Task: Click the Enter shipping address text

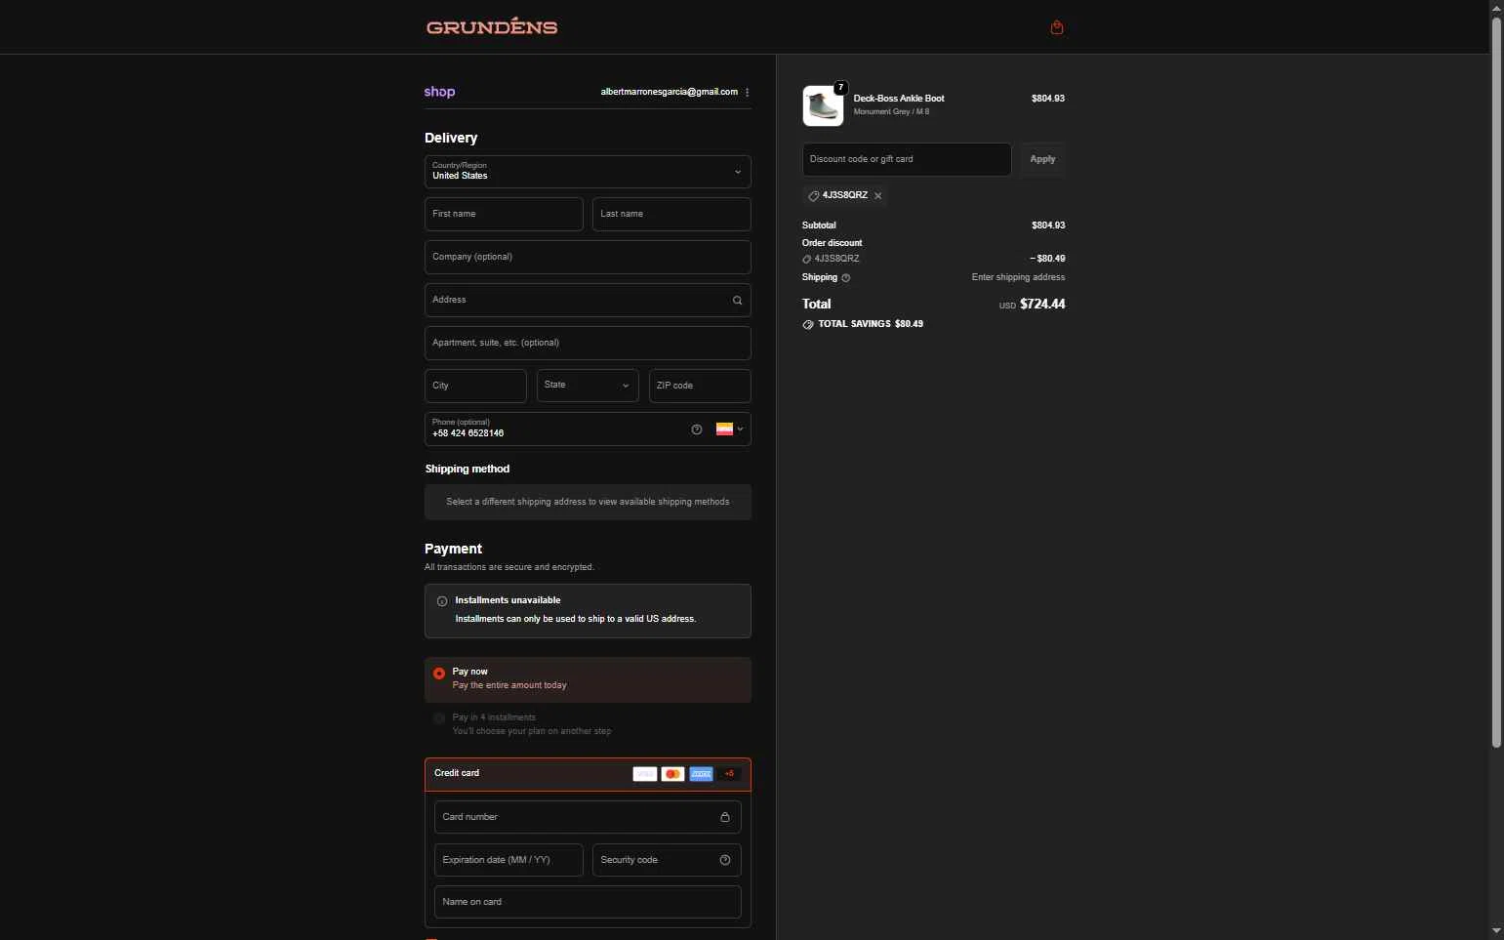Action: 1018,277
